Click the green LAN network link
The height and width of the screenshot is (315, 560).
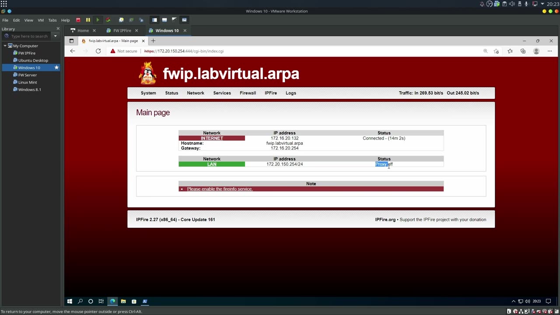coord(212,164)
